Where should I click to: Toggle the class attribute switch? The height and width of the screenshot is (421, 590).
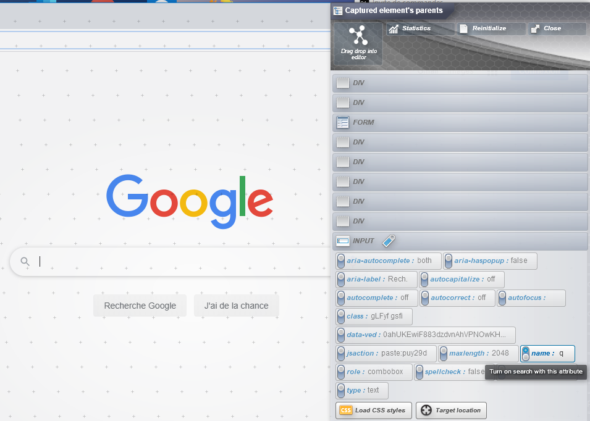pos(341,317)
